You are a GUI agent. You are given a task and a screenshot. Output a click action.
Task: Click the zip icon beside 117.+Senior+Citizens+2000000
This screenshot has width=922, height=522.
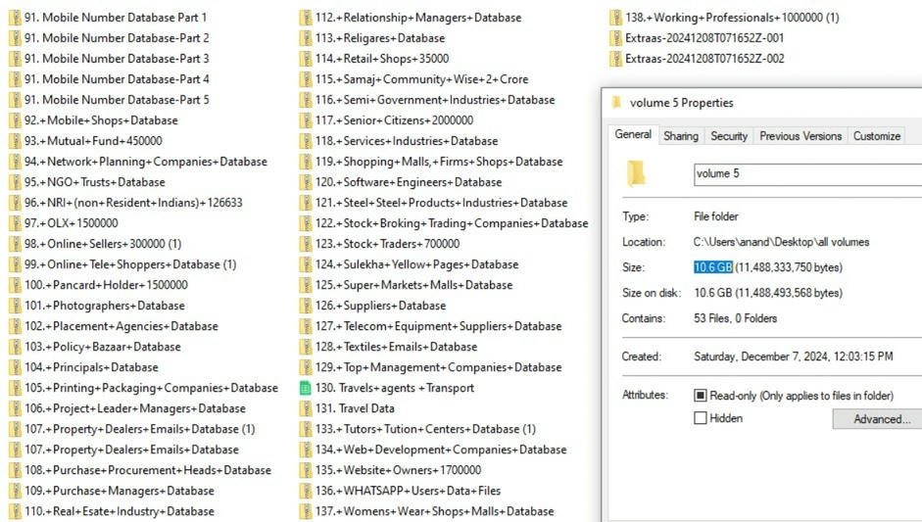[x=305, y=120]
